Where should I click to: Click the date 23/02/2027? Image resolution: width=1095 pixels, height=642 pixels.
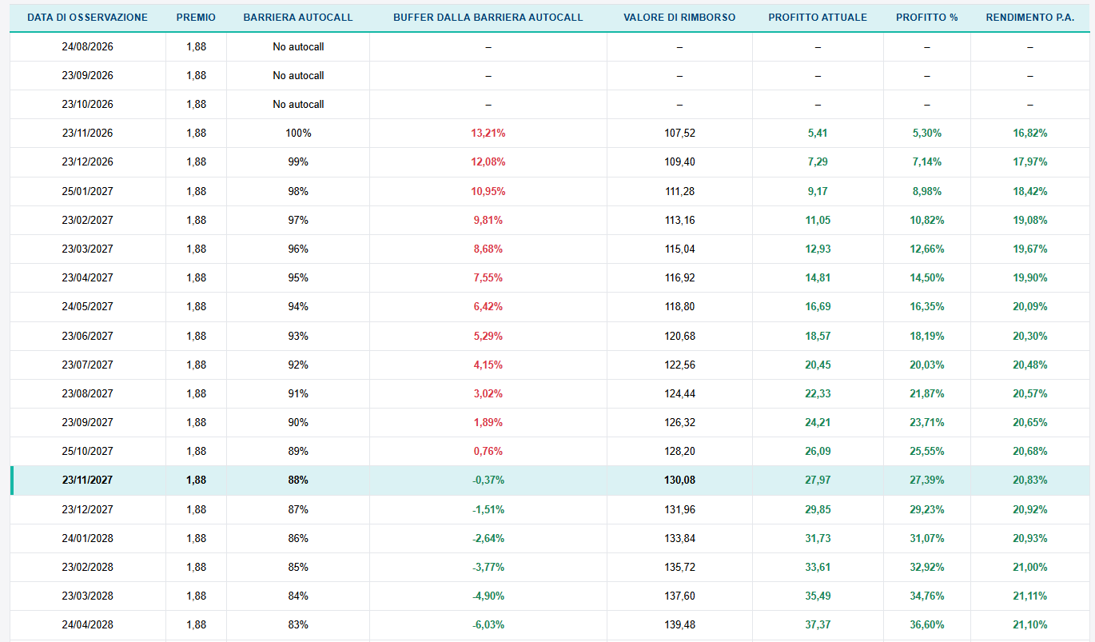(87, 220)
